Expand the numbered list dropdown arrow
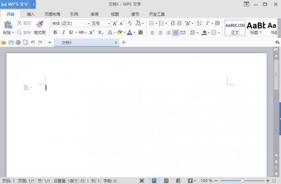Image resolution: width=281 pixels, height=184 pixels. pyautogui.click(x=166, y=23)
